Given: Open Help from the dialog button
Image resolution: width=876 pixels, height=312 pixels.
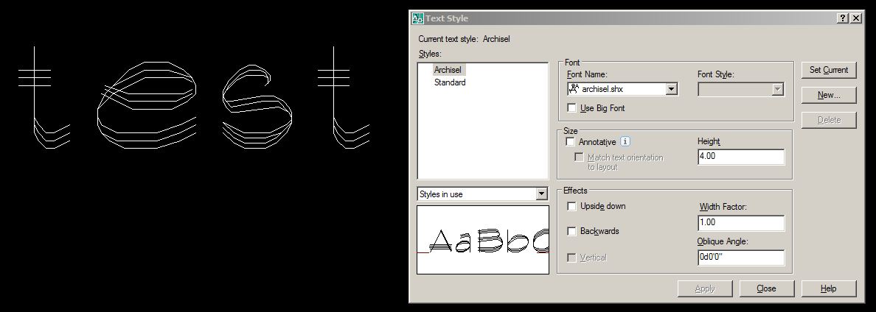Looking at the screenshot, I should (x=829, y=288).
